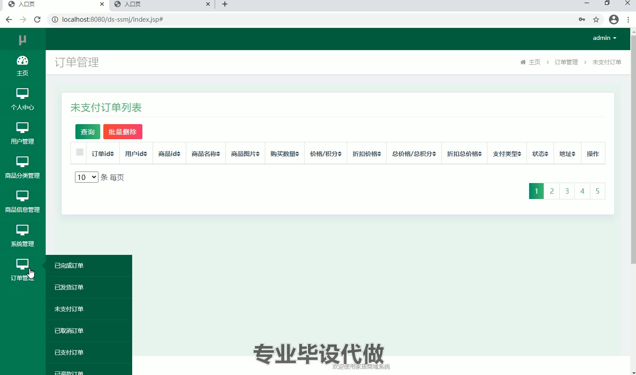Open the 主页 dashboard icon
The height and width of the screenshot is (375, 636).
point(23,61)
